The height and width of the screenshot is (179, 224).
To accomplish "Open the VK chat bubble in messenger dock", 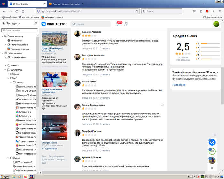I will pos(212,168).
